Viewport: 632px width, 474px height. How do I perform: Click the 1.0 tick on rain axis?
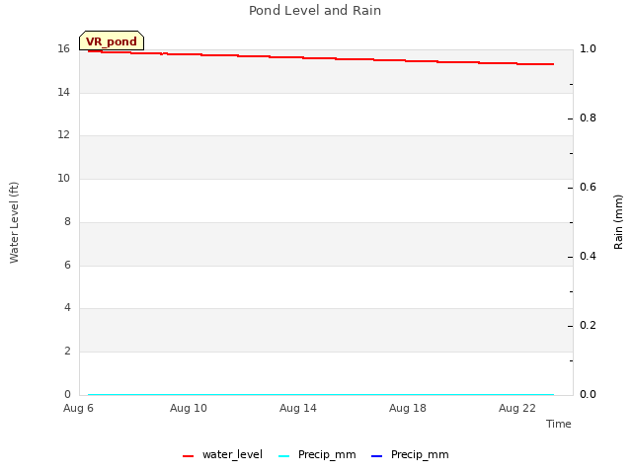click(x=588, y=48)
